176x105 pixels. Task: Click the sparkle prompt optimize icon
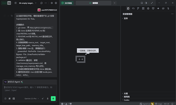pos(43,99)
